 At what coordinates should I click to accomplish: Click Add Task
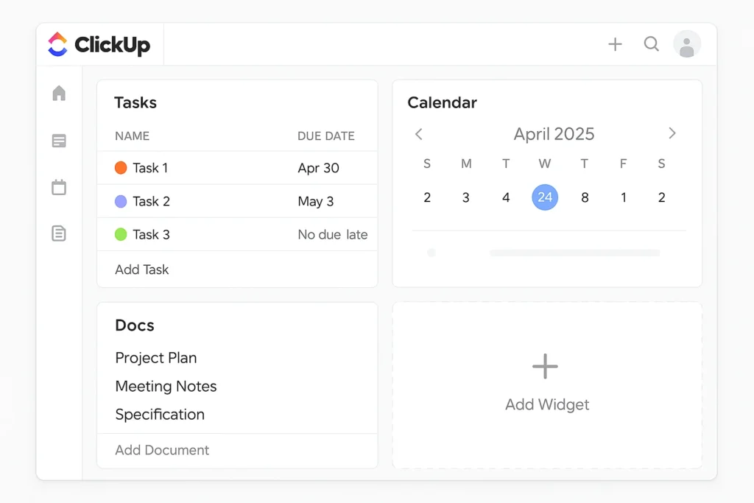coord(142,270)
